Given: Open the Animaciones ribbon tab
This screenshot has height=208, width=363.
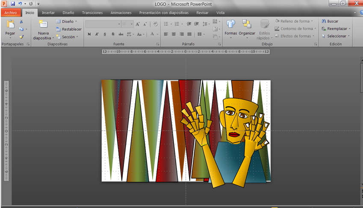Looking at the screenshot, I should click(x=121, y=13).
